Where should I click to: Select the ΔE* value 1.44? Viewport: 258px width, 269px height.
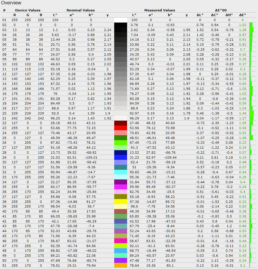coord(242,113)
